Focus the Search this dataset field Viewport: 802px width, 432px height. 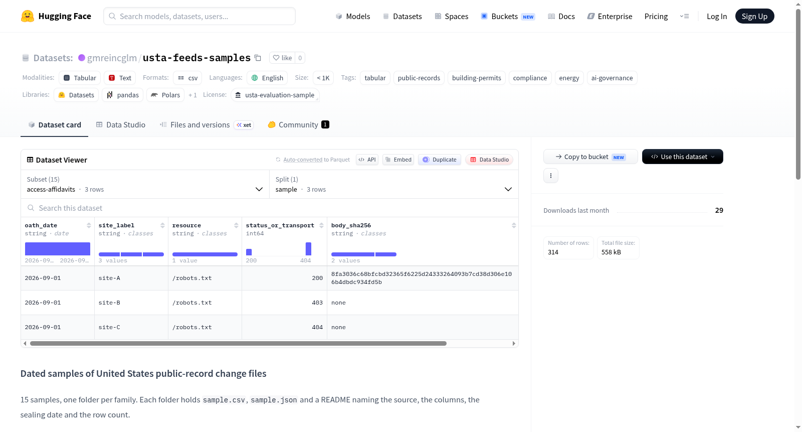pyautogui.click(x=270, y=208)
